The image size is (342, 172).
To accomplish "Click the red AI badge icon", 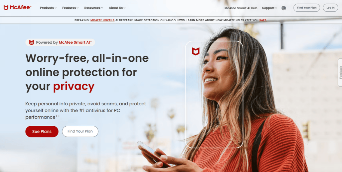I will coord(31,42).
